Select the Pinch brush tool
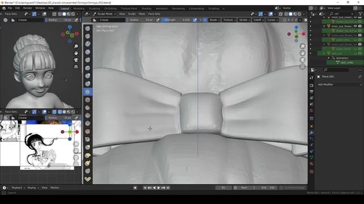The image size is (364, 204). (x=88, y=139)
